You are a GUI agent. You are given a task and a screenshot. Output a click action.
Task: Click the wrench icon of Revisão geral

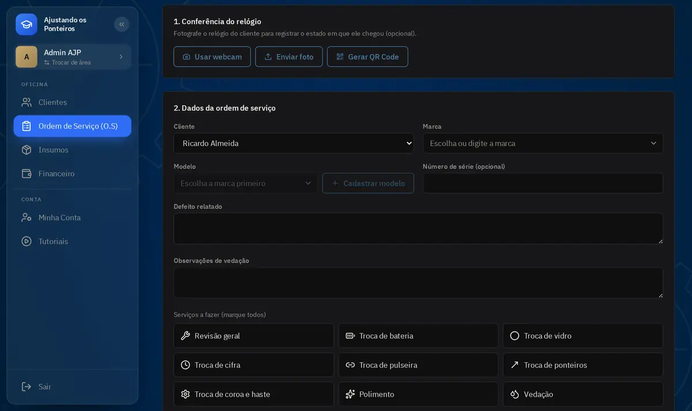click(x=185, y=335)
